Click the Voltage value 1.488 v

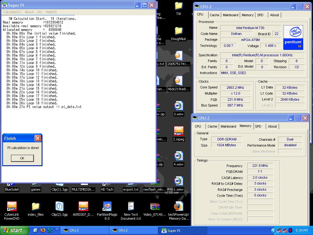coord(271,46)
